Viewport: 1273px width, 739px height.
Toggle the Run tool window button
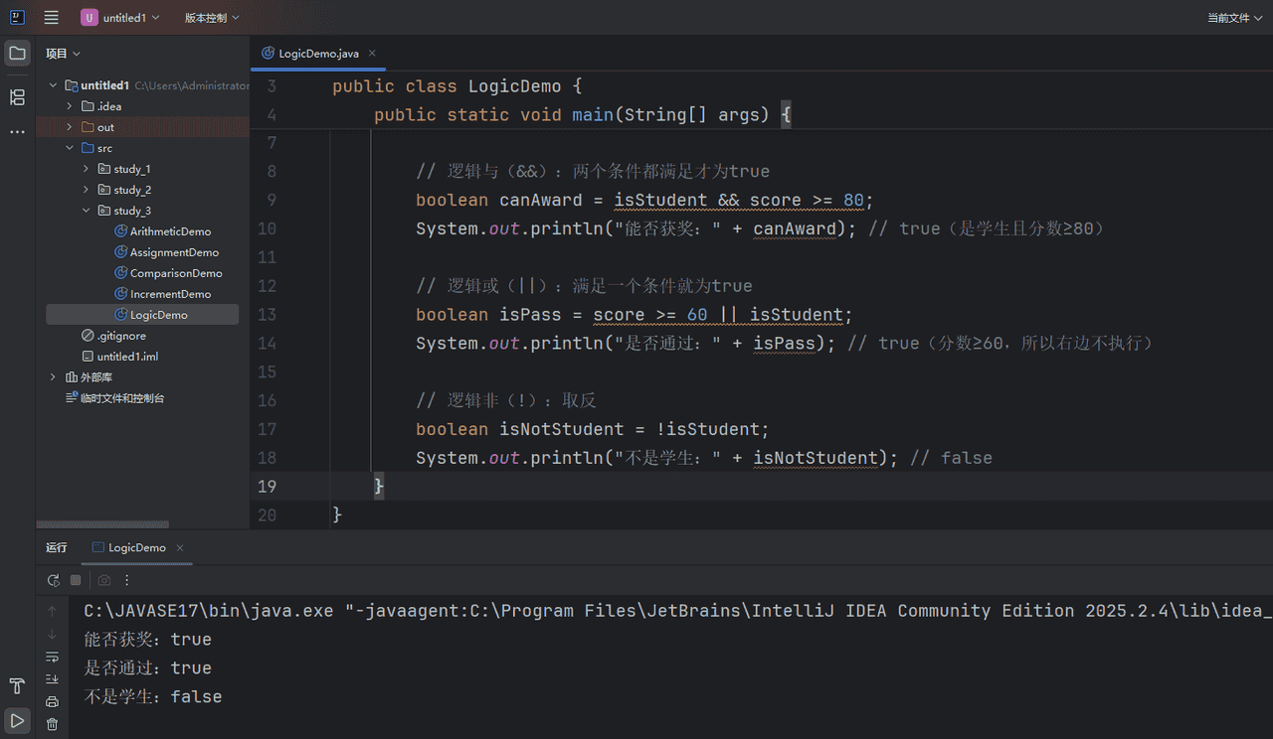click(17, 720)
